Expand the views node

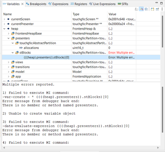pyautogui.click(x=9, y=62)
